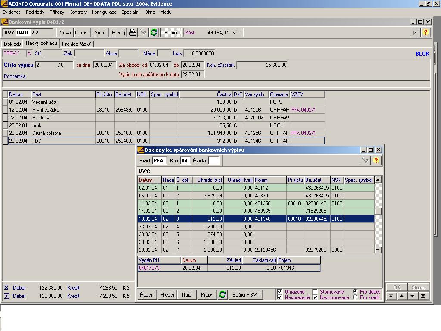Click the print icon in the toolbar

click(x=133, y=32)
